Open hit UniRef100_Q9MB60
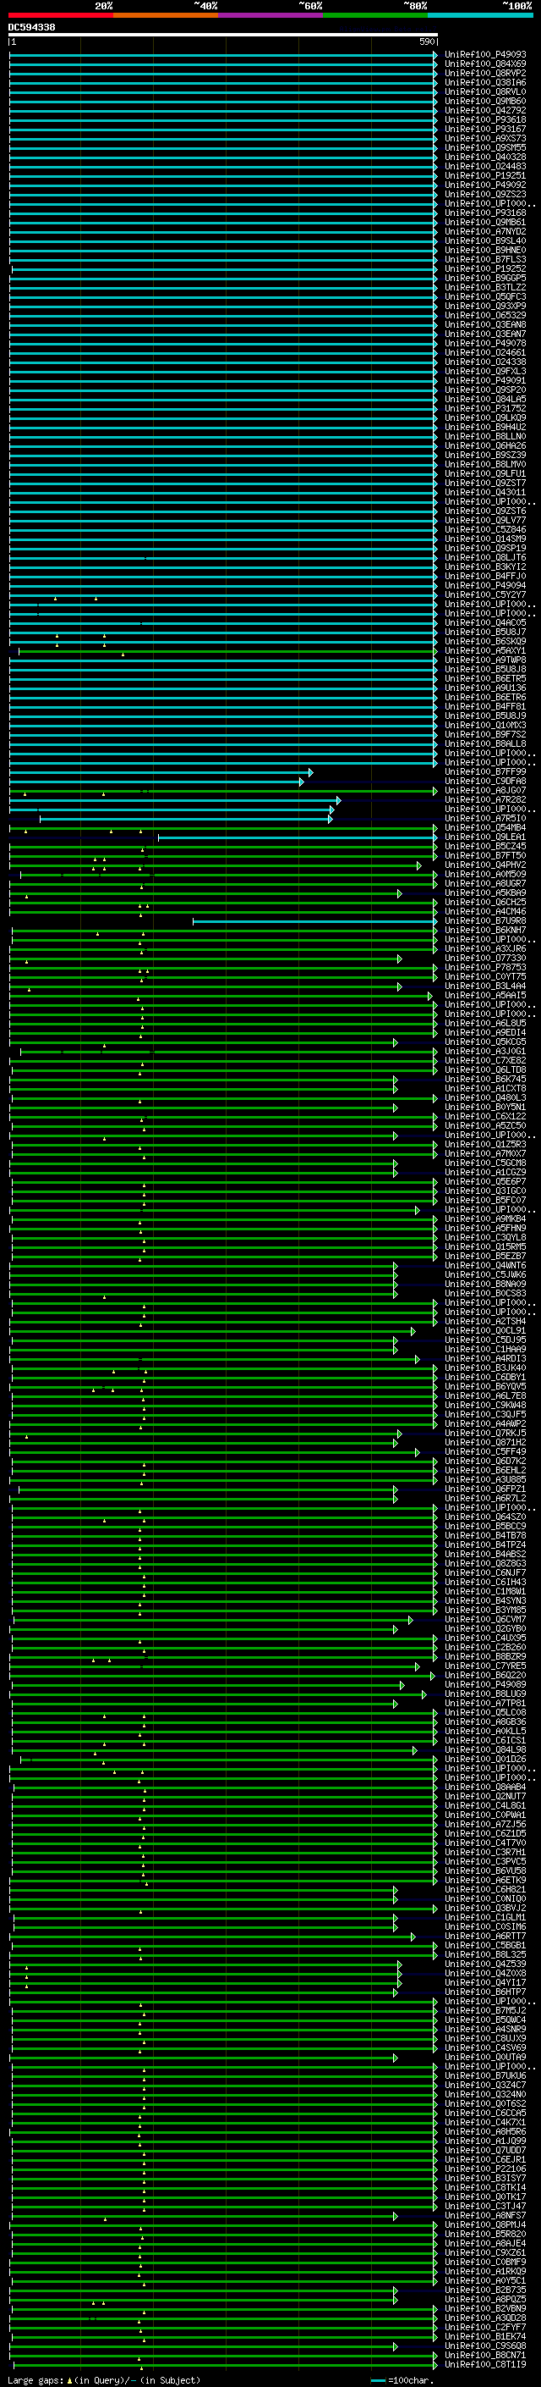This screenshot has width=541, height=2387. (485, 101)
